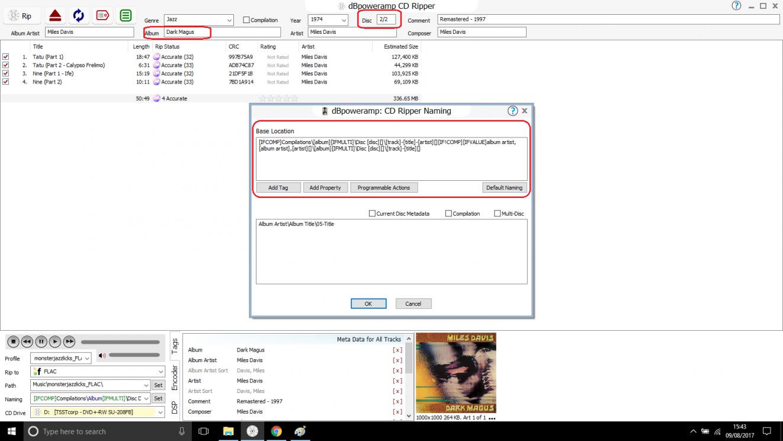
Task: Click the Default Naming button
Action: point(504,187)
